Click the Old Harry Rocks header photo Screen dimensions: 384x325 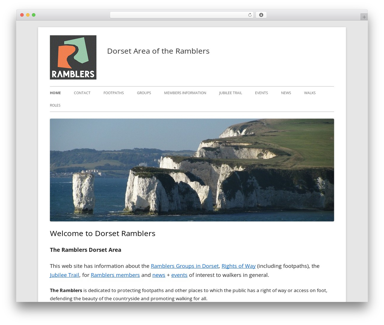click(192, 170)
